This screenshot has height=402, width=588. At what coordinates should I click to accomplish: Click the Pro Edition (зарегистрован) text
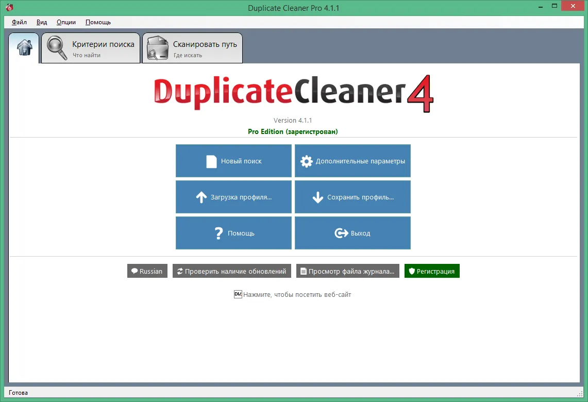tap(293, 131)
